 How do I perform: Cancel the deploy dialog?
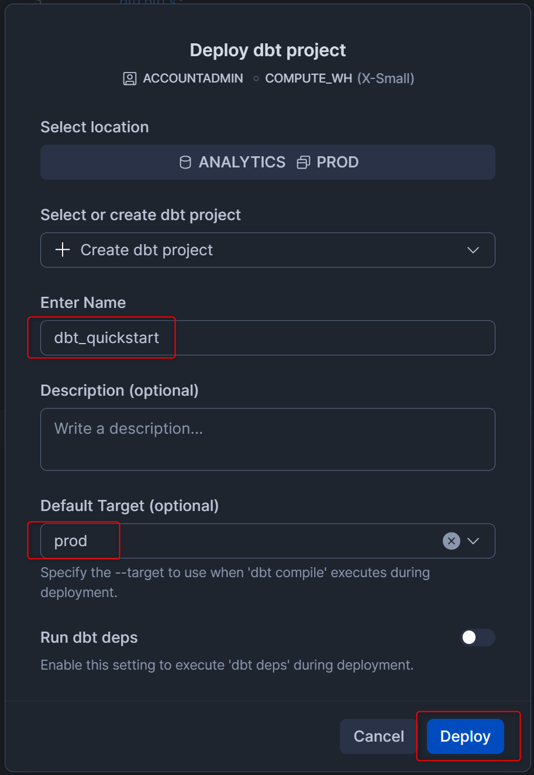(x=379, y=736)
